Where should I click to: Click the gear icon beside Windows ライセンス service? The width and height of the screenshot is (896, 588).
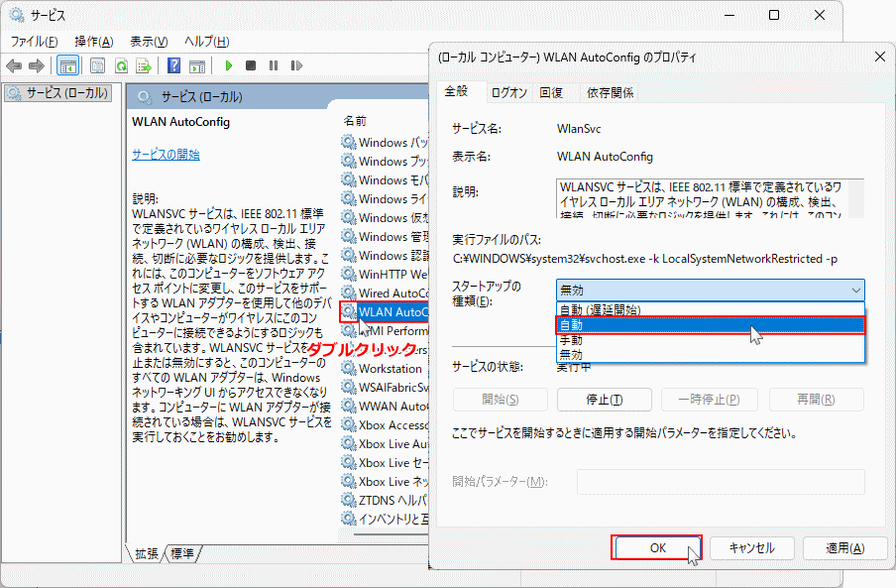(349, 198)
